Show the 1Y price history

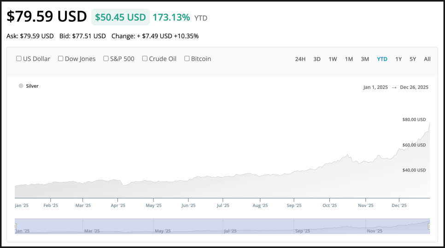coord(398,59)
